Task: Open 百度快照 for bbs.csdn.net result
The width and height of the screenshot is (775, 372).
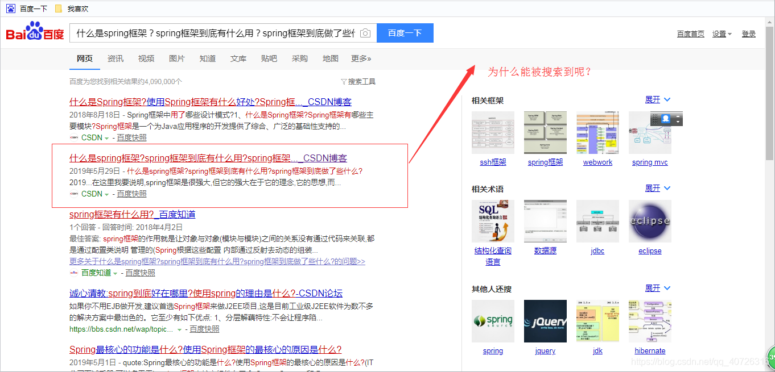Action: coord(205,329)
